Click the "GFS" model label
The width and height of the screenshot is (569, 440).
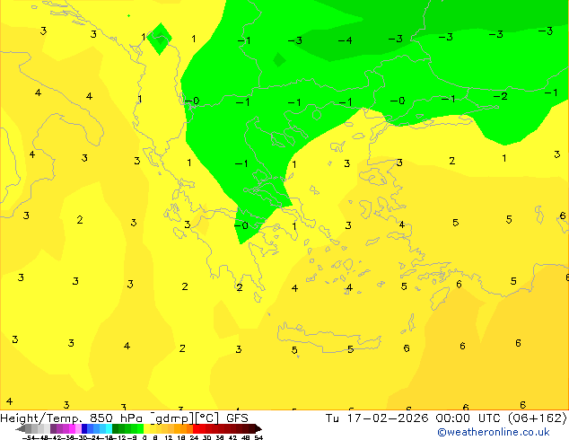(237, 418)
